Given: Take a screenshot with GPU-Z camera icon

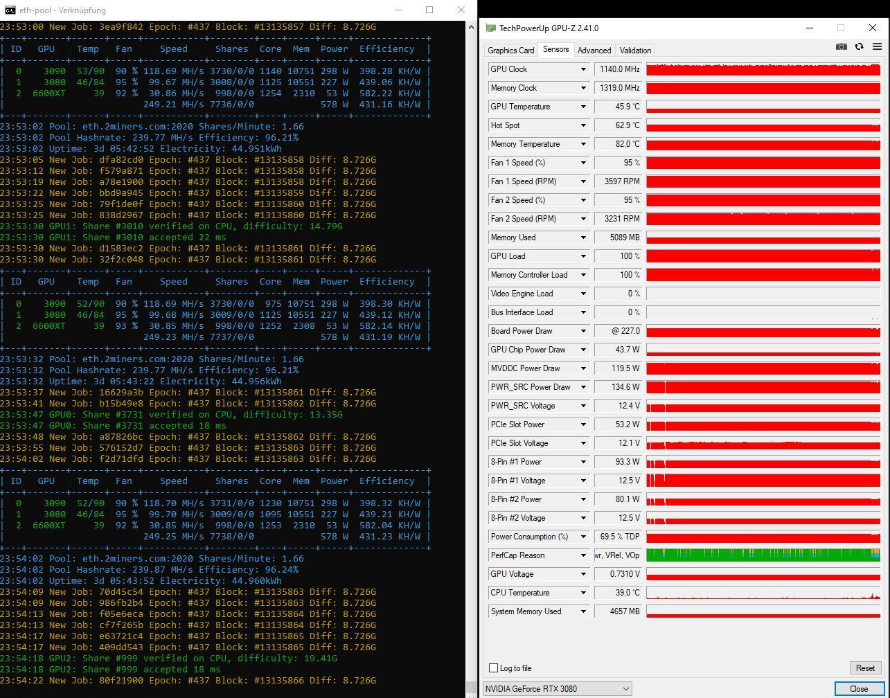Looking at the screenshot, I should point(841,46).
